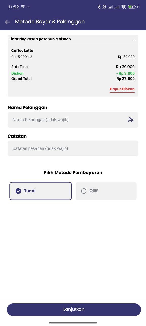Focus the Nama Pelanggan input field
The height and width of the screenshot is (326, 146).
[73, 120]
